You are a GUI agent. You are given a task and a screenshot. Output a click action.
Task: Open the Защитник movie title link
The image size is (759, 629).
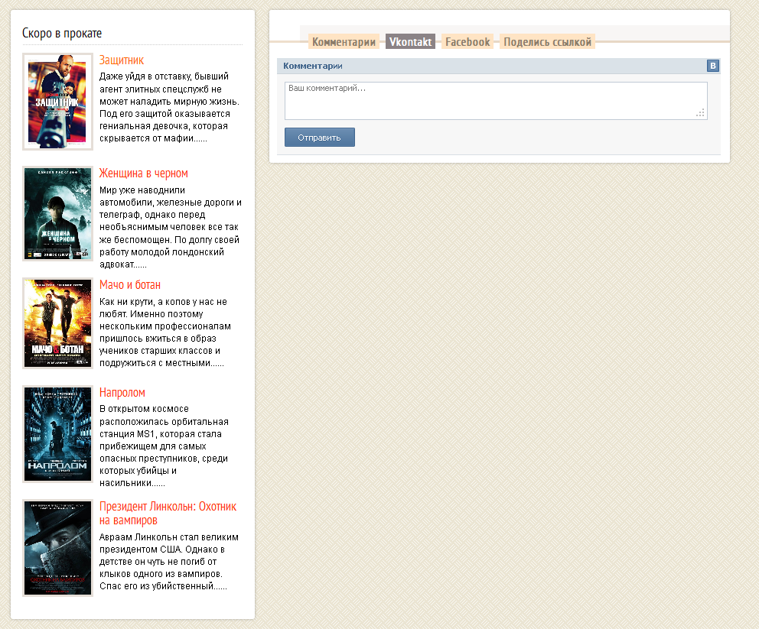[122, 60]
